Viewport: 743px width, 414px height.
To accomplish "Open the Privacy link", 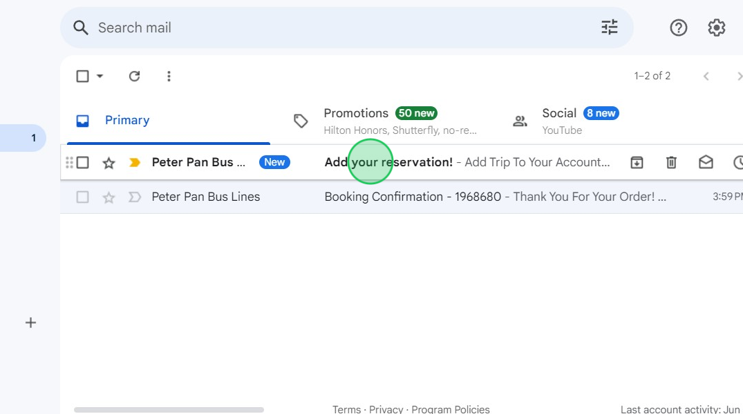I will [386, 409].
